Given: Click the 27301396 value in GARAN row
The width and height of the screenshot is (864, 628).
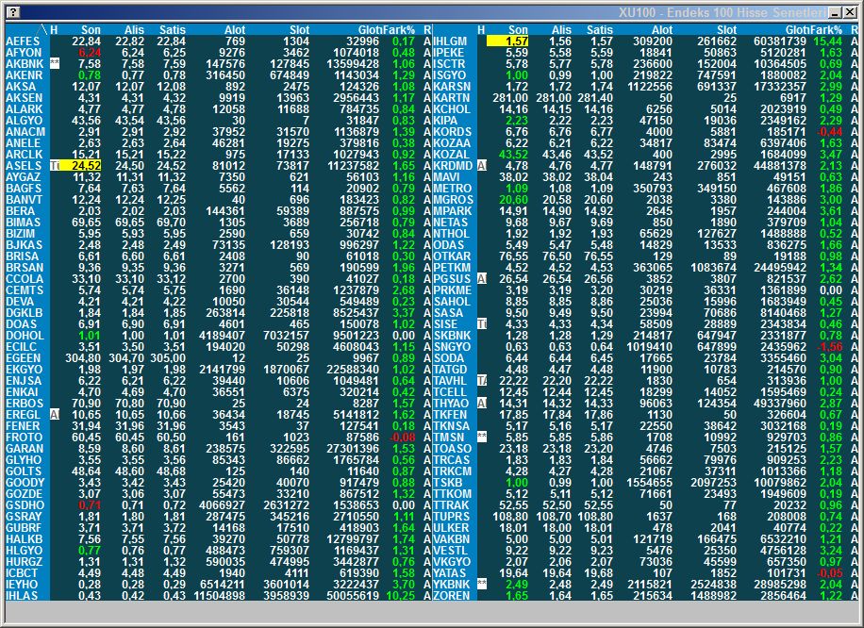Looking at the screenshot, I should (x=353, y=449).
